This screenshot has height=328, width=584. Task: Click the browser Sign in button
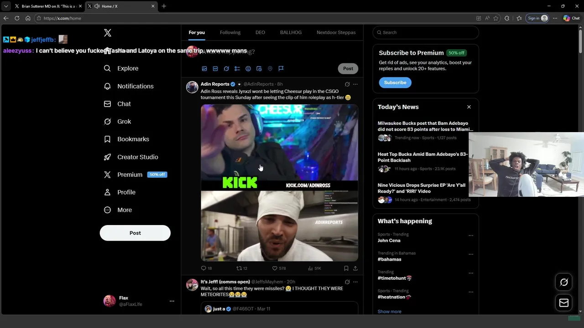click(x=537, y=18)
